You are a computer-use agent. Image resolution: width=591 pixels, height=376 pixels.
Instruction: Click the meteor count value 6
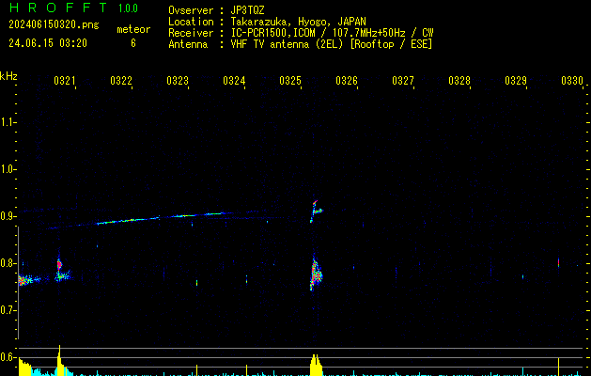(132, 43)
